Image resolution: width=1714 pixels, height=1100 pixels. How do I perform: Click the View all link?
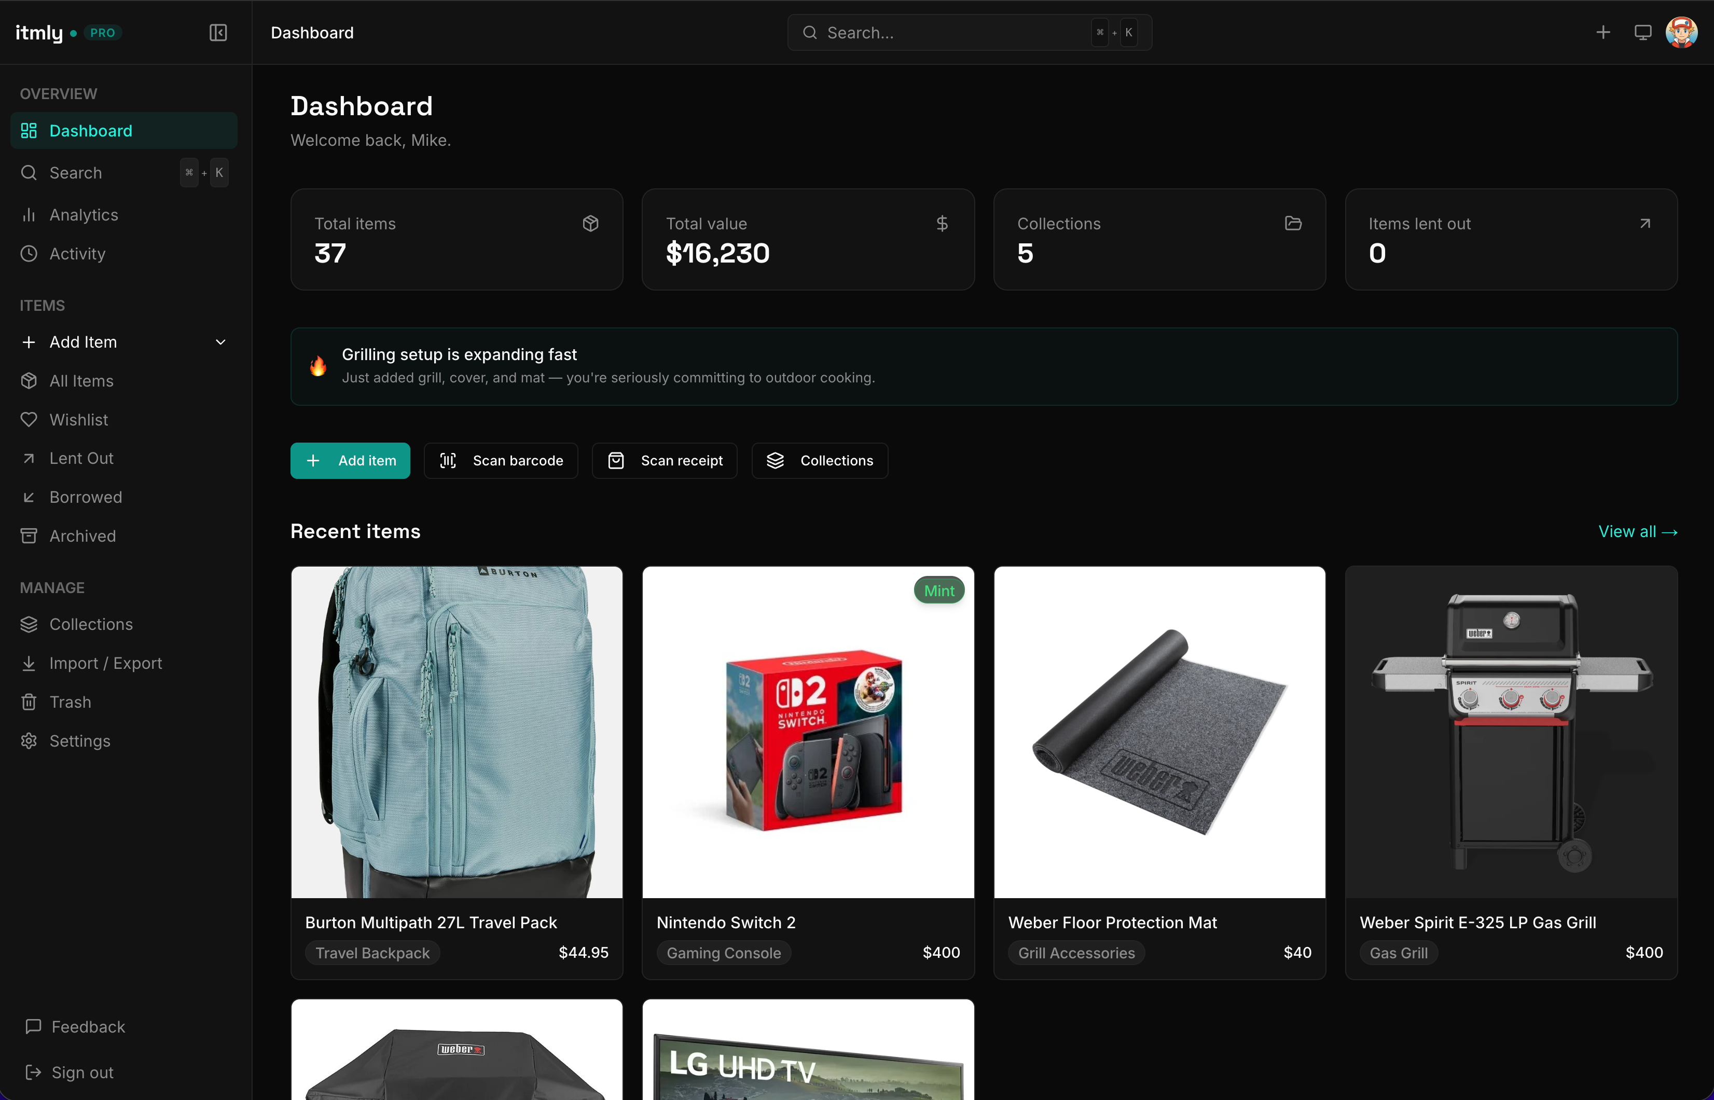1637,531
